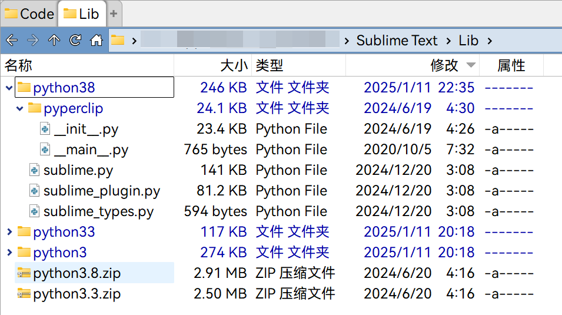Click Lib in the breadcrumb path
Viewport: 562px width, 315px height.
(x=468, y=41)
